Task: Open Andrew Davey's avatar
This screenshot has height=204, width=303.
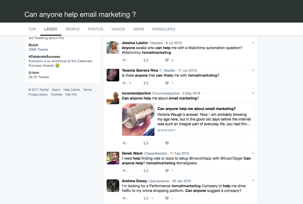Action: click(113, 186)
